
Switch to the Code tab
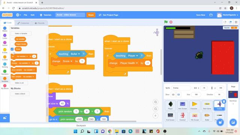tap(7, 23)
